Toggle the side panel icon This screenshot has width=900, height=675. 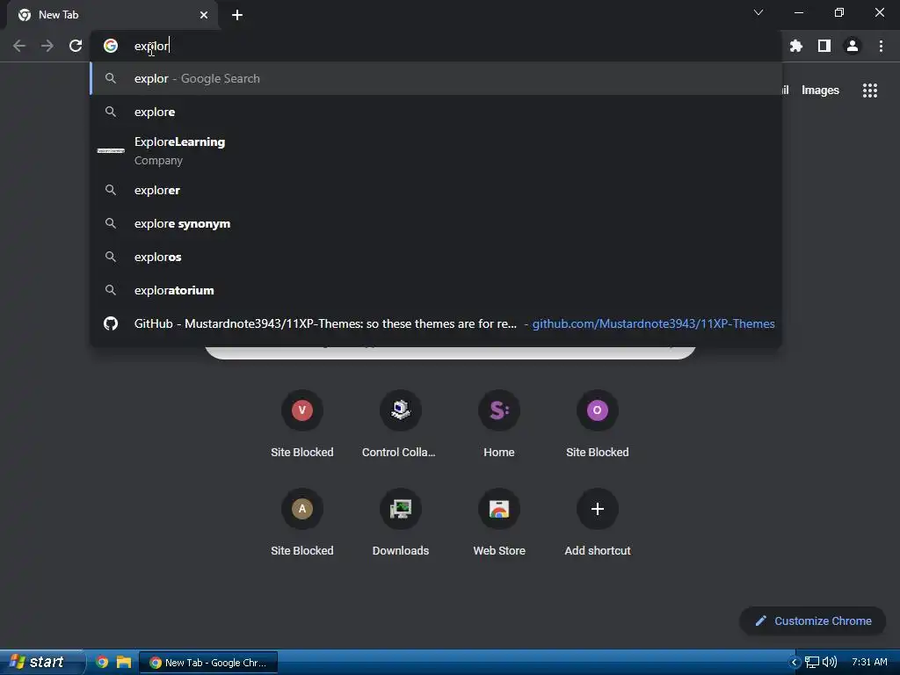click(824, 46)
